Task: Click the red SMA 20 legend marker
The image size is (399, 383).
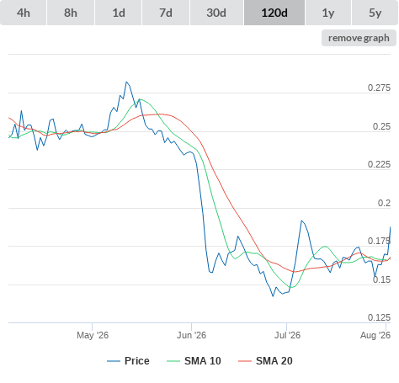Action: tap(245, 361)
